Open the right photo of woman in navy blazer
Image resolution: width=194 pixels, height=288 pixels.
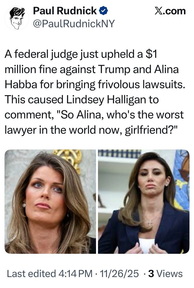coord(144,202)
